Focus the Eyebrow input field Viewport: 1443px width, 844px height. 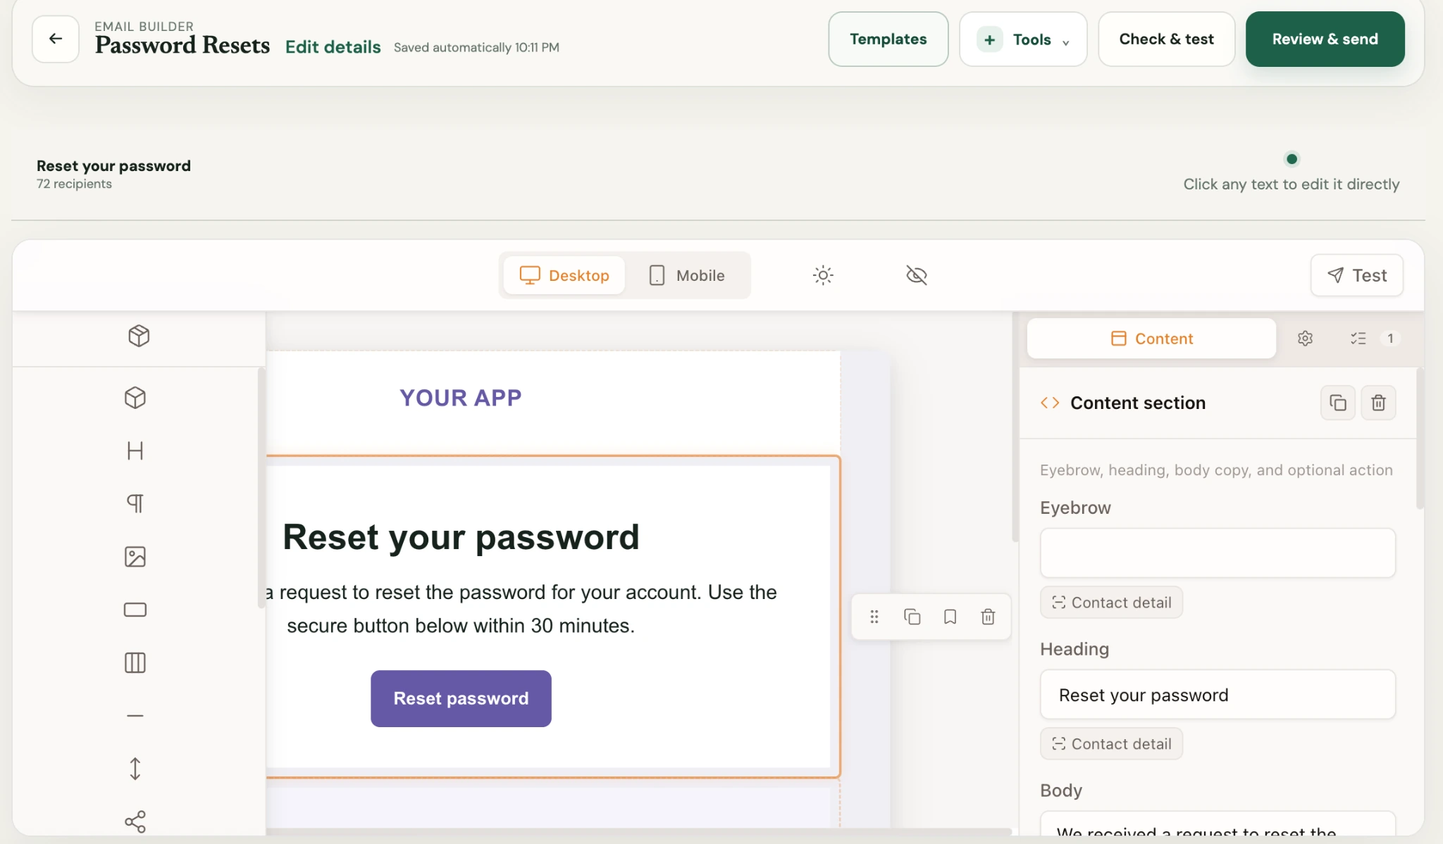coord(1218,553)
